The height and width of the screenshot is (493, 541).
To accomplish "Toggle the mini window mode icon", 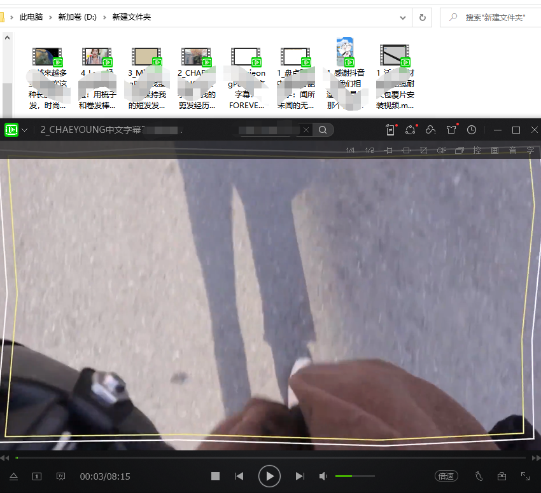I will 460,150.
